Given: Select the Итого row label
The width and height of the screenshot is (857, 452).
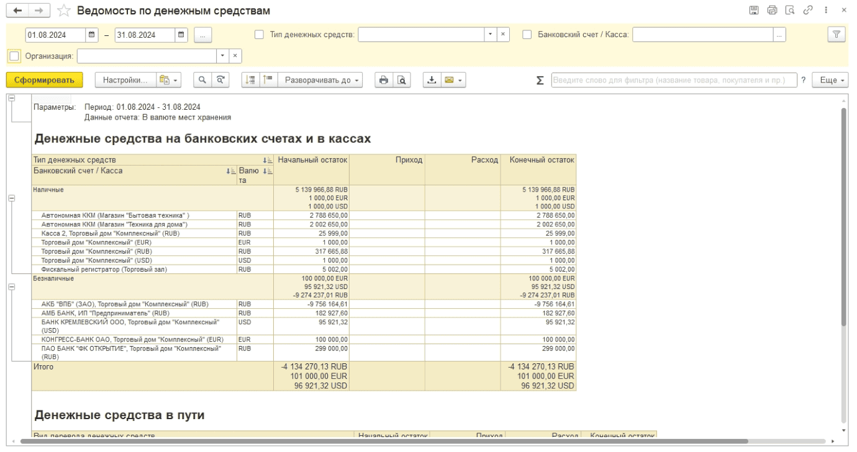Looking at the screenshot, I should pos(43,367).
